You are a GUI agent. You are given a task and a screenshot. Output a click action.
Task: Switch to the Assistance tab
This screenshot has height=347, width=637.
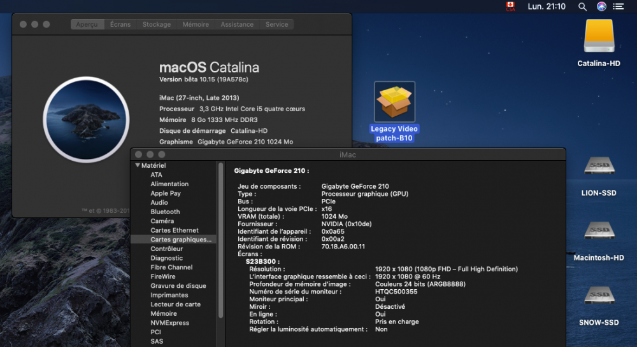(237, 24)
